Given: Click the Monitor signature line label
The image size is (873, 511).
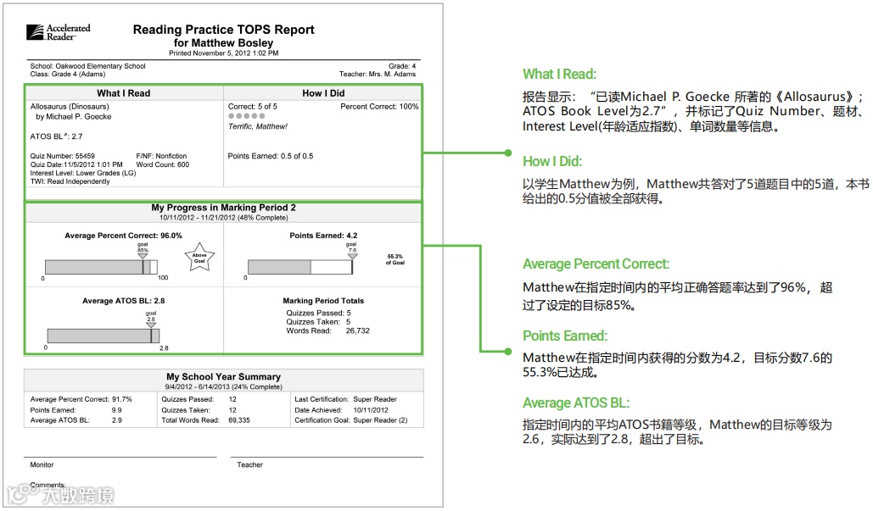Looking at the screenshot, I should click(42, 465).
